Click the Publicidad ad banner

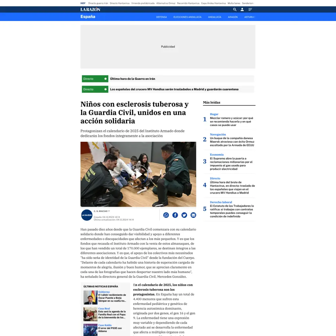(168, 47)
